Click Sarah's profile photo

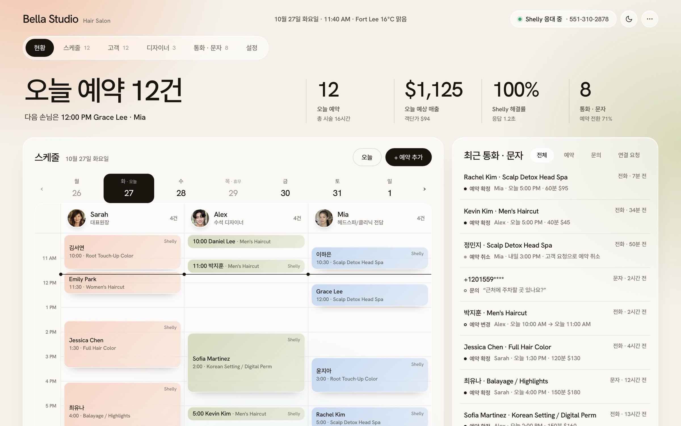tap(77, 218)
